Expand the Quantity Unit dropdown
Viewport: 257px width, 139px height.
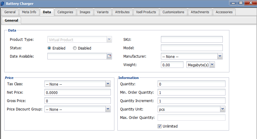click(222, 109)
